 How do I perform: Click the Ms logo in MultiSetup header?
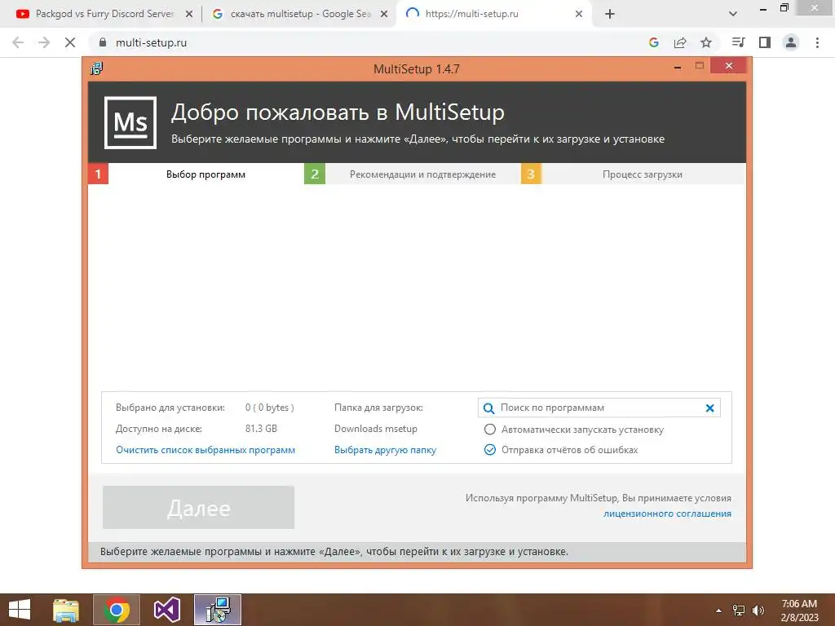pos(130,122)
